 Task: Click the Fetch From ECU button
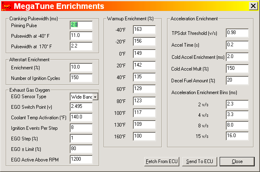[162, 161]
